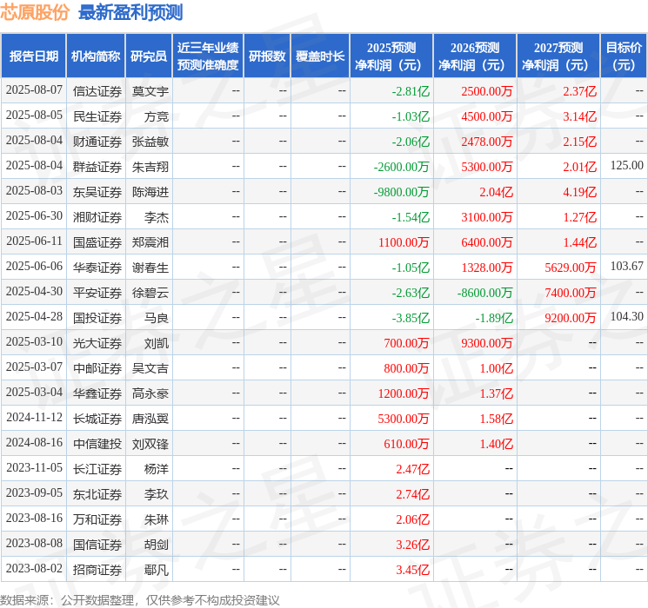Select the 华泰证券 institution cell
Screen dimensions: 648x608
(97, 268)
